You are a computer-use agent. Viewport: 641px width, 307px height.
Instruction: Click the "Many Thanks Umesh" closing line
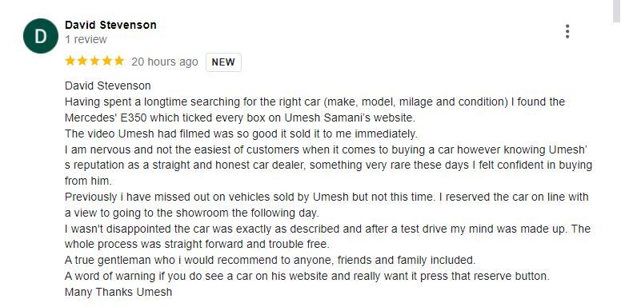tap(118, 293)
